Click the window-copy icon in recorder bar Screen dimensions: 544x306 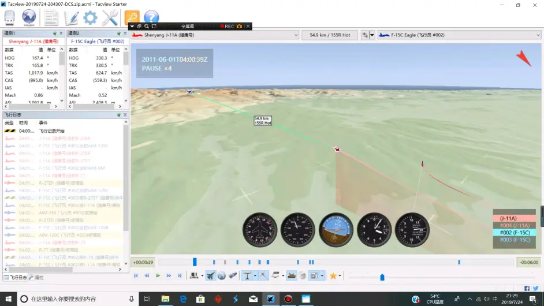139,27
